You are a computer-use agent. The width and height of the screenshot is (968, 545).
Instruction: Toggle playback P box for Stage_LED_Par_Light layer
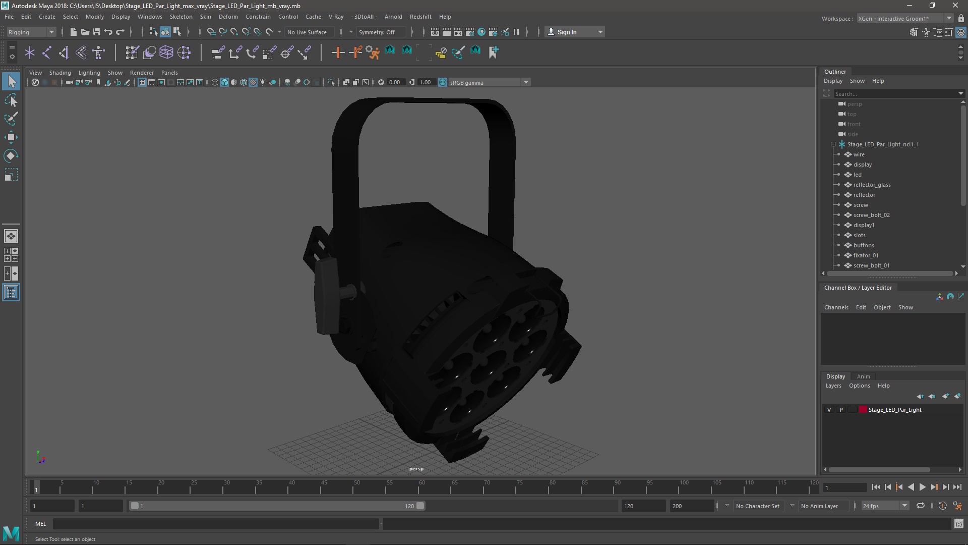coord(840,410)
